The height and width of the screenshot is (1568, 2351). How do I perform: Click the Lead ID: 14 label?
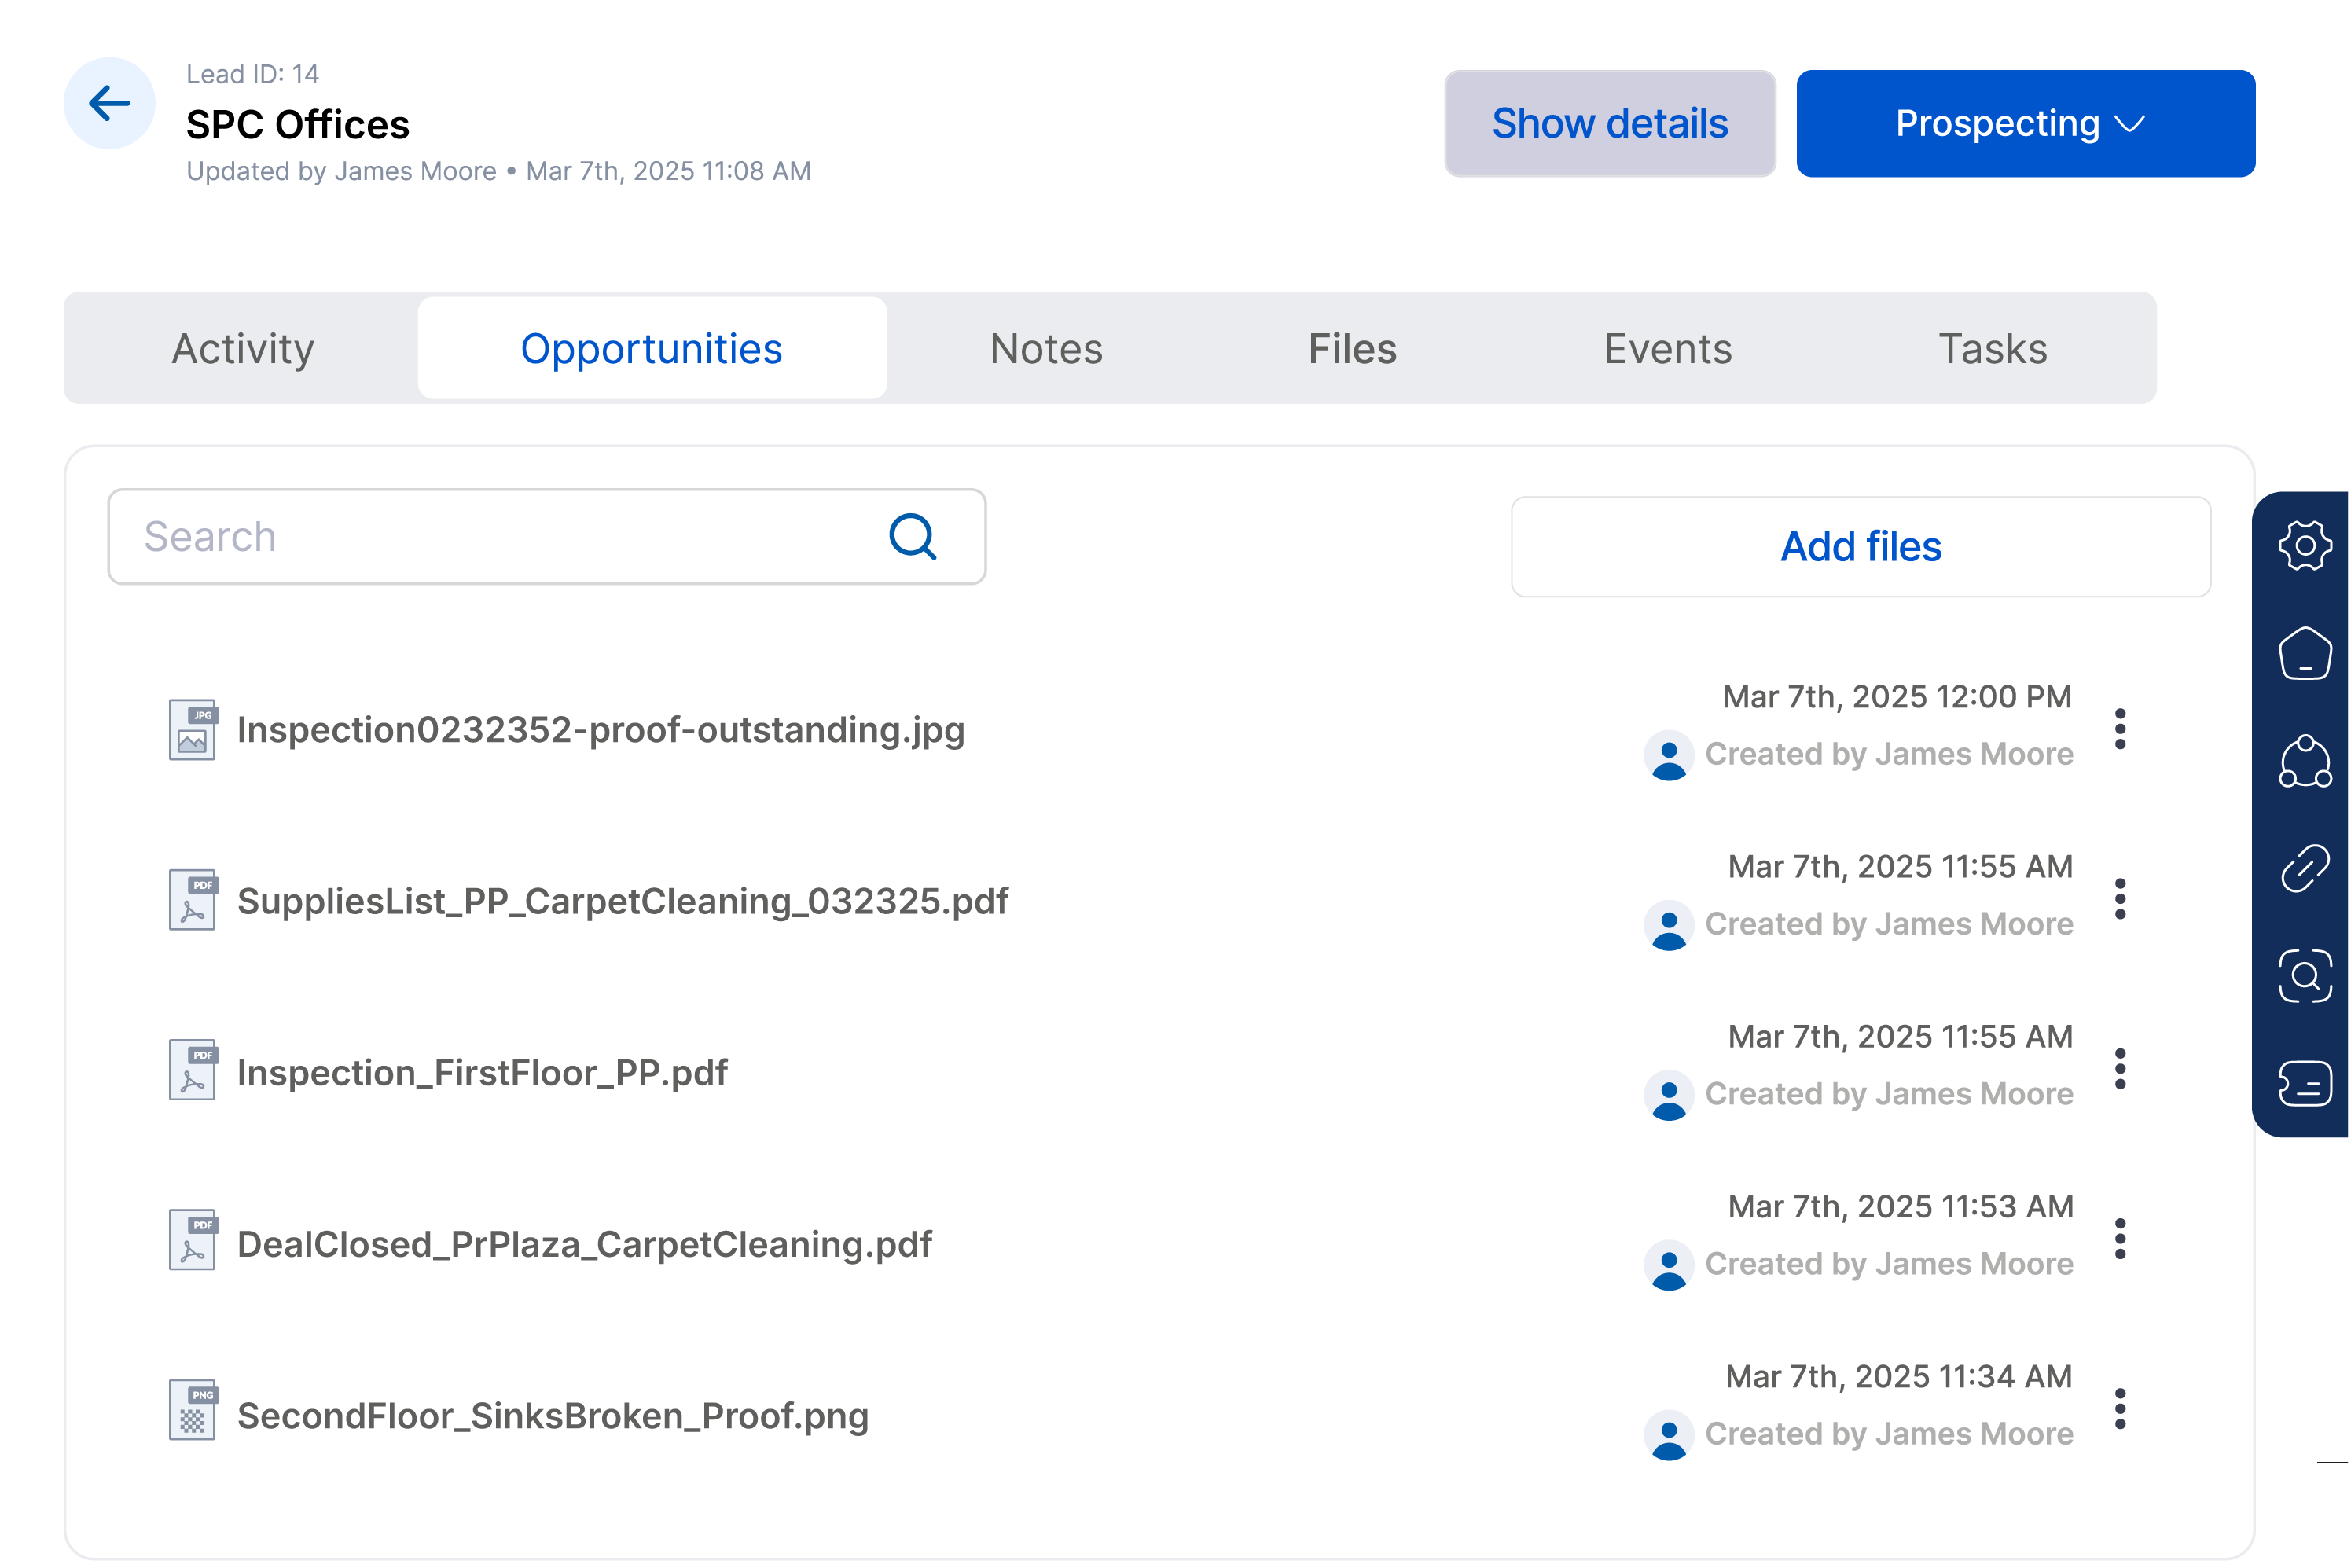coord(252,74)
